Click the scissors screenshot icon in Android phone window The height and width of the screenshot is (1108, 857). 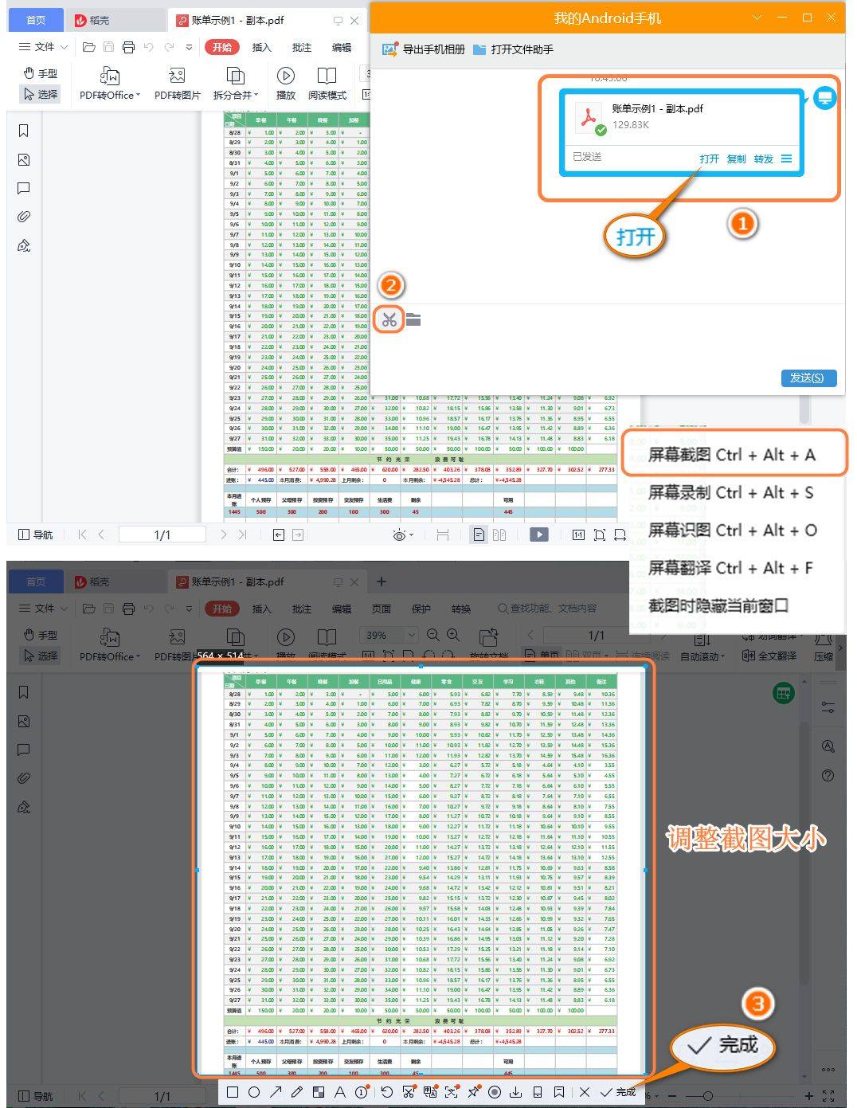pyautogui.click(x=389, y=319)
